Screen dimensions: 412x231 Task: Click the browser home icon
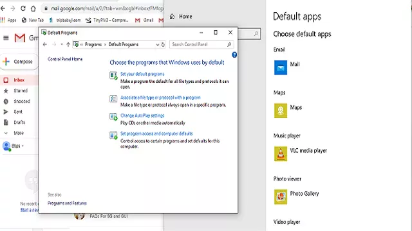(x=33, y=8)
